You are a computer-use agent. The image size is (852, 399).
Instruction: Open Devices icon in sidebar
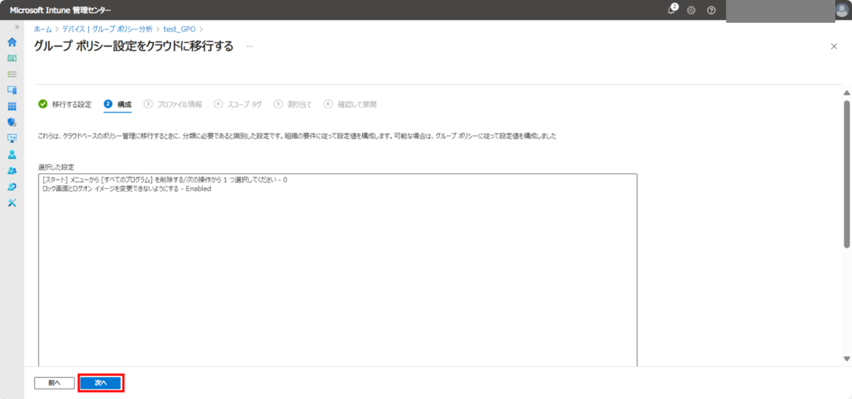coord(11,90)
